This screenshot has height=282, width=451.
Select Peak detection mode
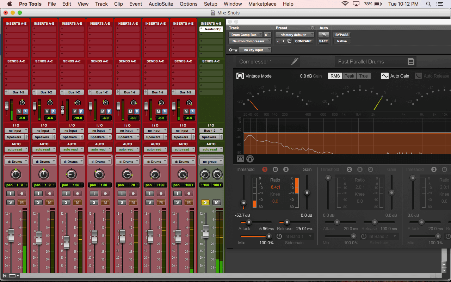click(x=349, y=76)
